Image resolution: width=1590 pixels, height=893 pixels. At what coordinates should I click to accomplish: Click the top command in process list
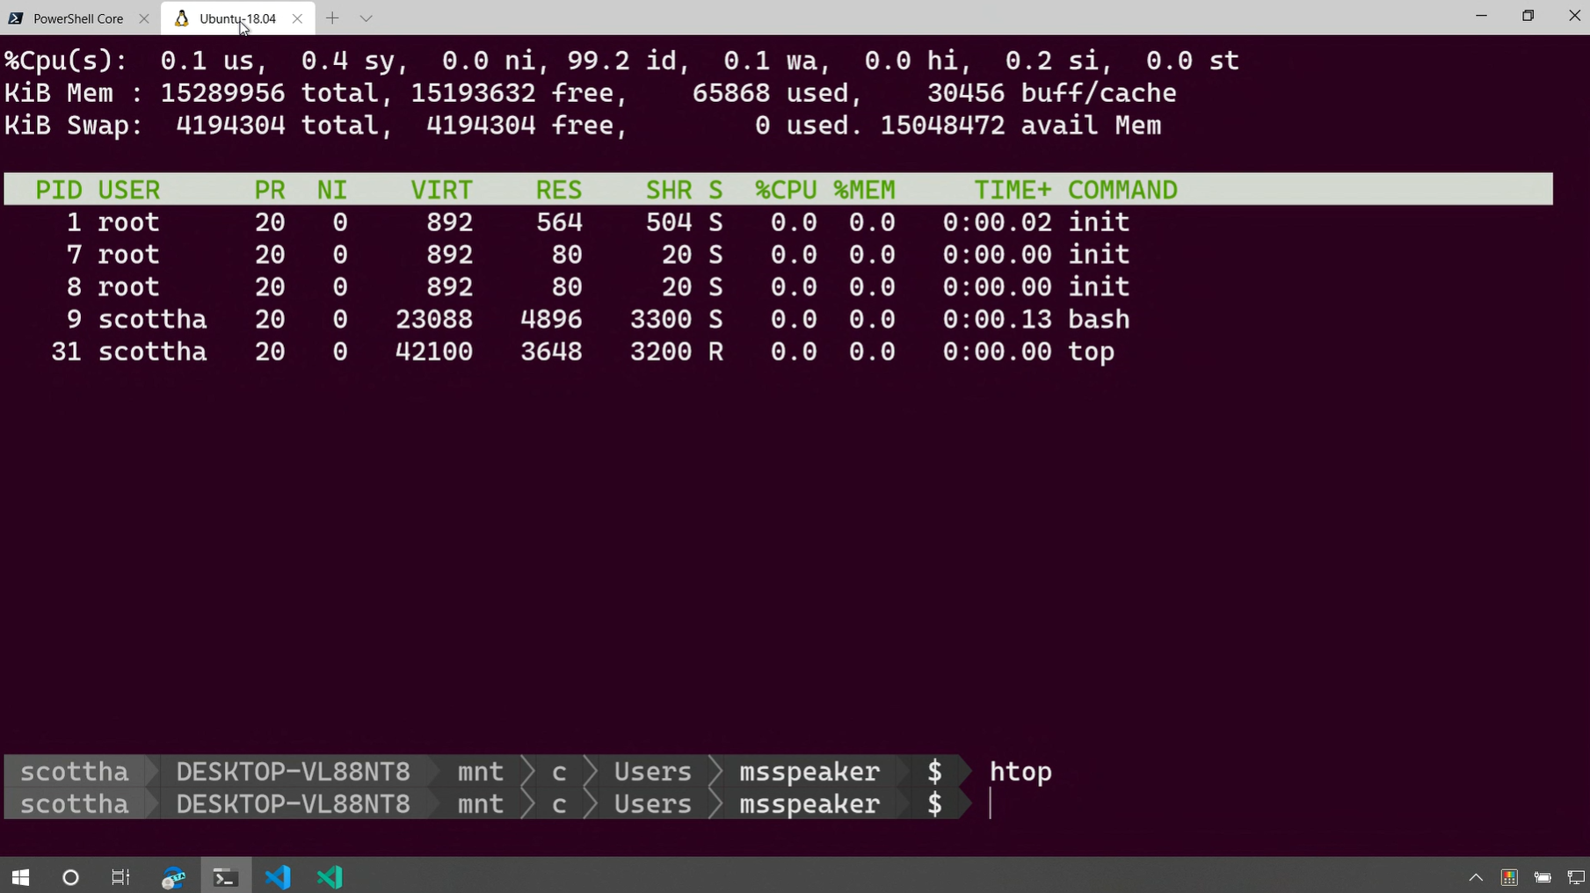point(1091,352)
